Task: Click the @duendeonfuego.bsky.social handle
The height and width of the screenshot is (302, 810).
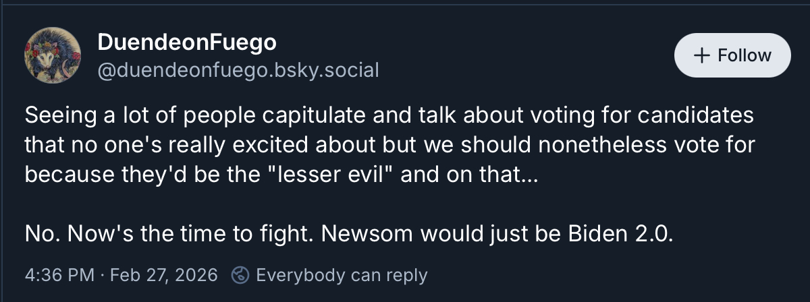Action: click(x=238, y=70)
